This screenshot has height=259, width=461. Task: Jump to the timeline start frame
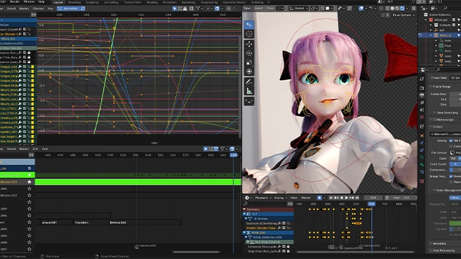331,198
